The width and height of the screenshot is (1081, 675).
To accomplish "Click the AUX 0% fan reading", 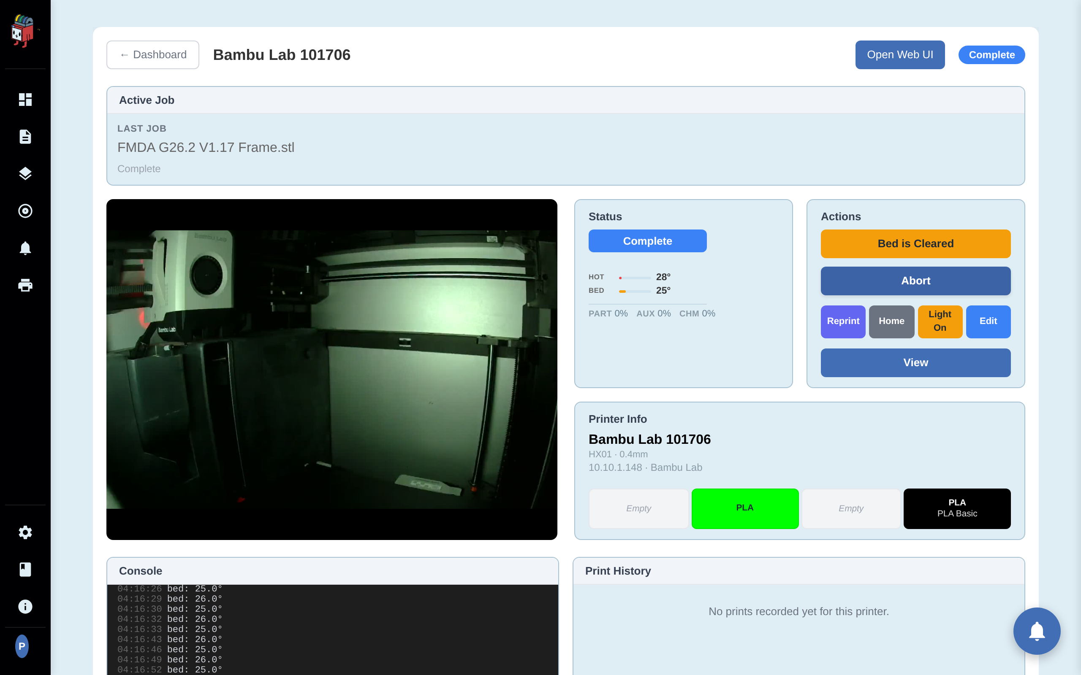I will (x=653, y=313).
